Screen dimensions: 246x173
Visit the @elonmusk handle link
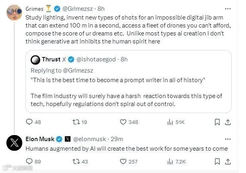(90, 139)
